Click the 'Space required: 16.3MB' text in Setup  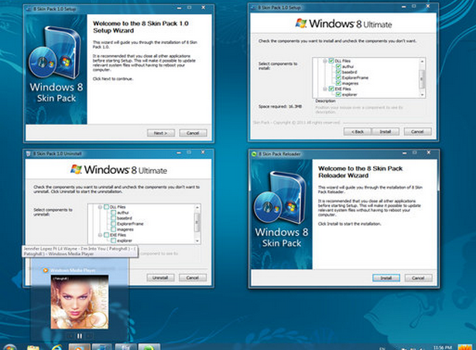click(x=280, y=107)
